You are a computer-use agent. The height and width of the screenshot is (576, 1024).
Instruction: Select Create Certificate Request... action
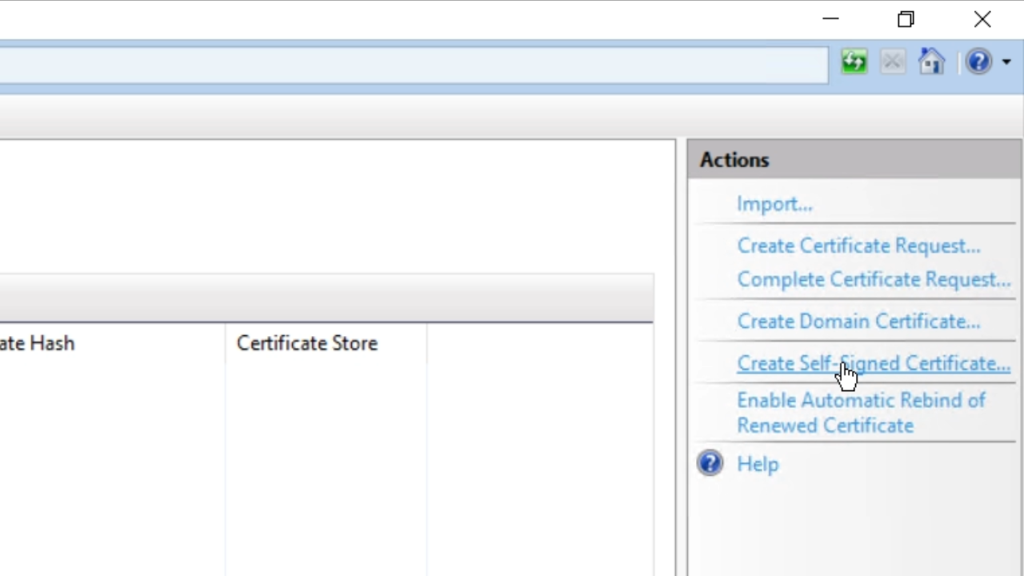click(858, 246)
